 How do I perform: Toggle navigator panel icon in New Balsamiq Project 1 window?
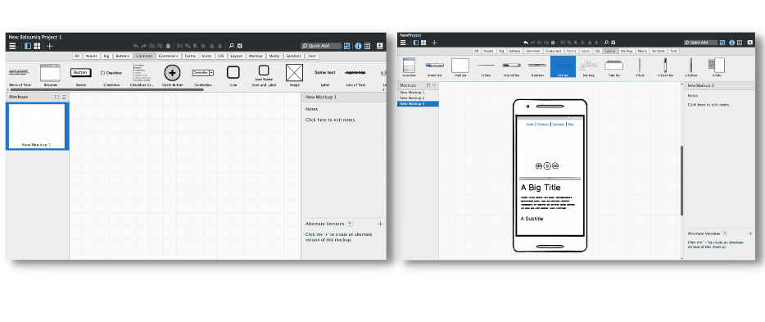[28, 46]
